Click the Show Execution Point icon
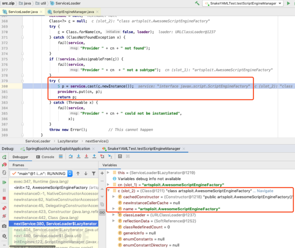The height and width of the screenshot is (248, 295). point(61,156)
